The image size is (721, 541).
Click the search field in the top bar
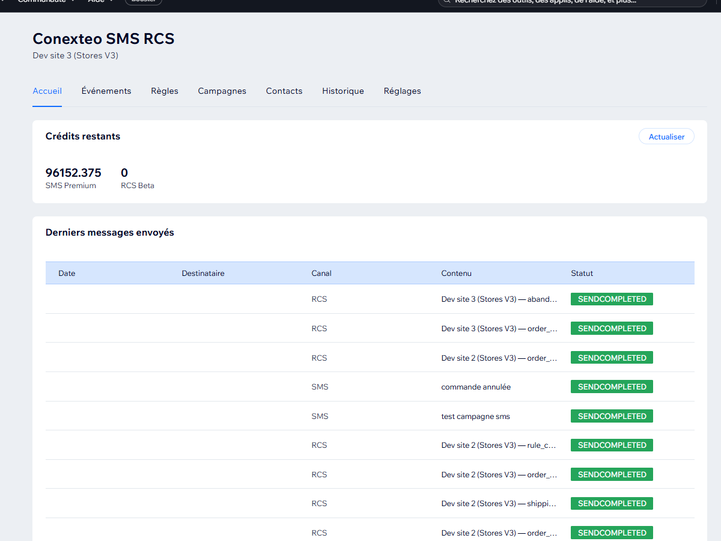click(572, 2)
